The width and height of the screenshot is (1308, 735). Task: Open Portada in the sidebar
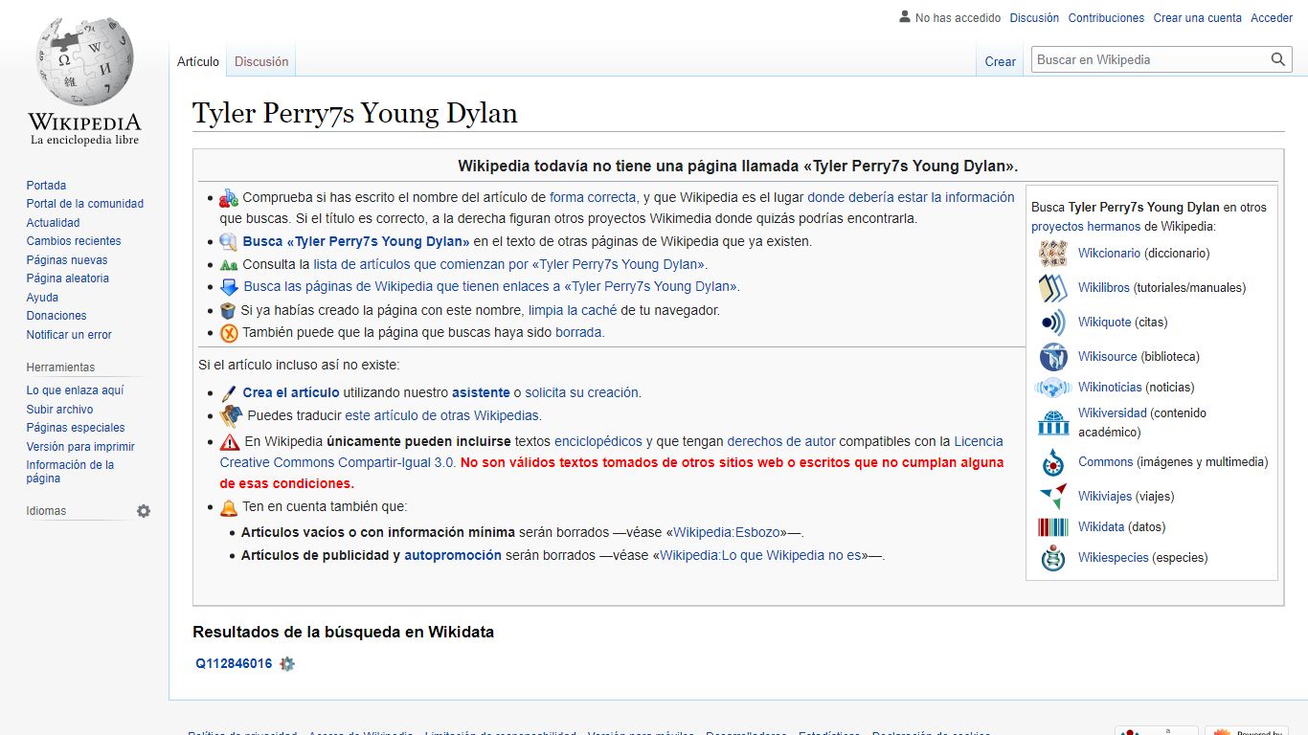click(46, 186)
